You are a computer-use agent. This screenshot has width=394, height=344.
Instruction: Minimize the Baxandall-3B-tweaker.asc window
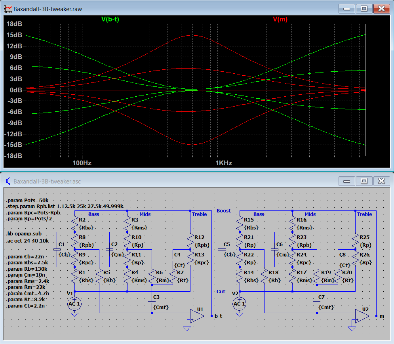(347, 181)
